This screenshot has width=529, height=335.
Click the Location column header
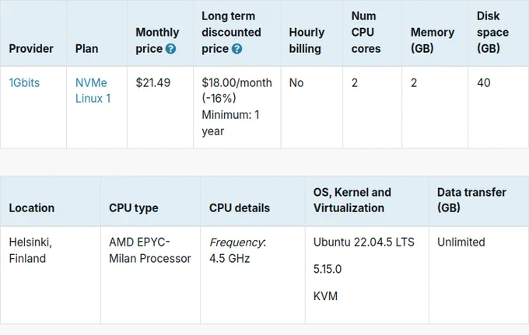(32, 208)
